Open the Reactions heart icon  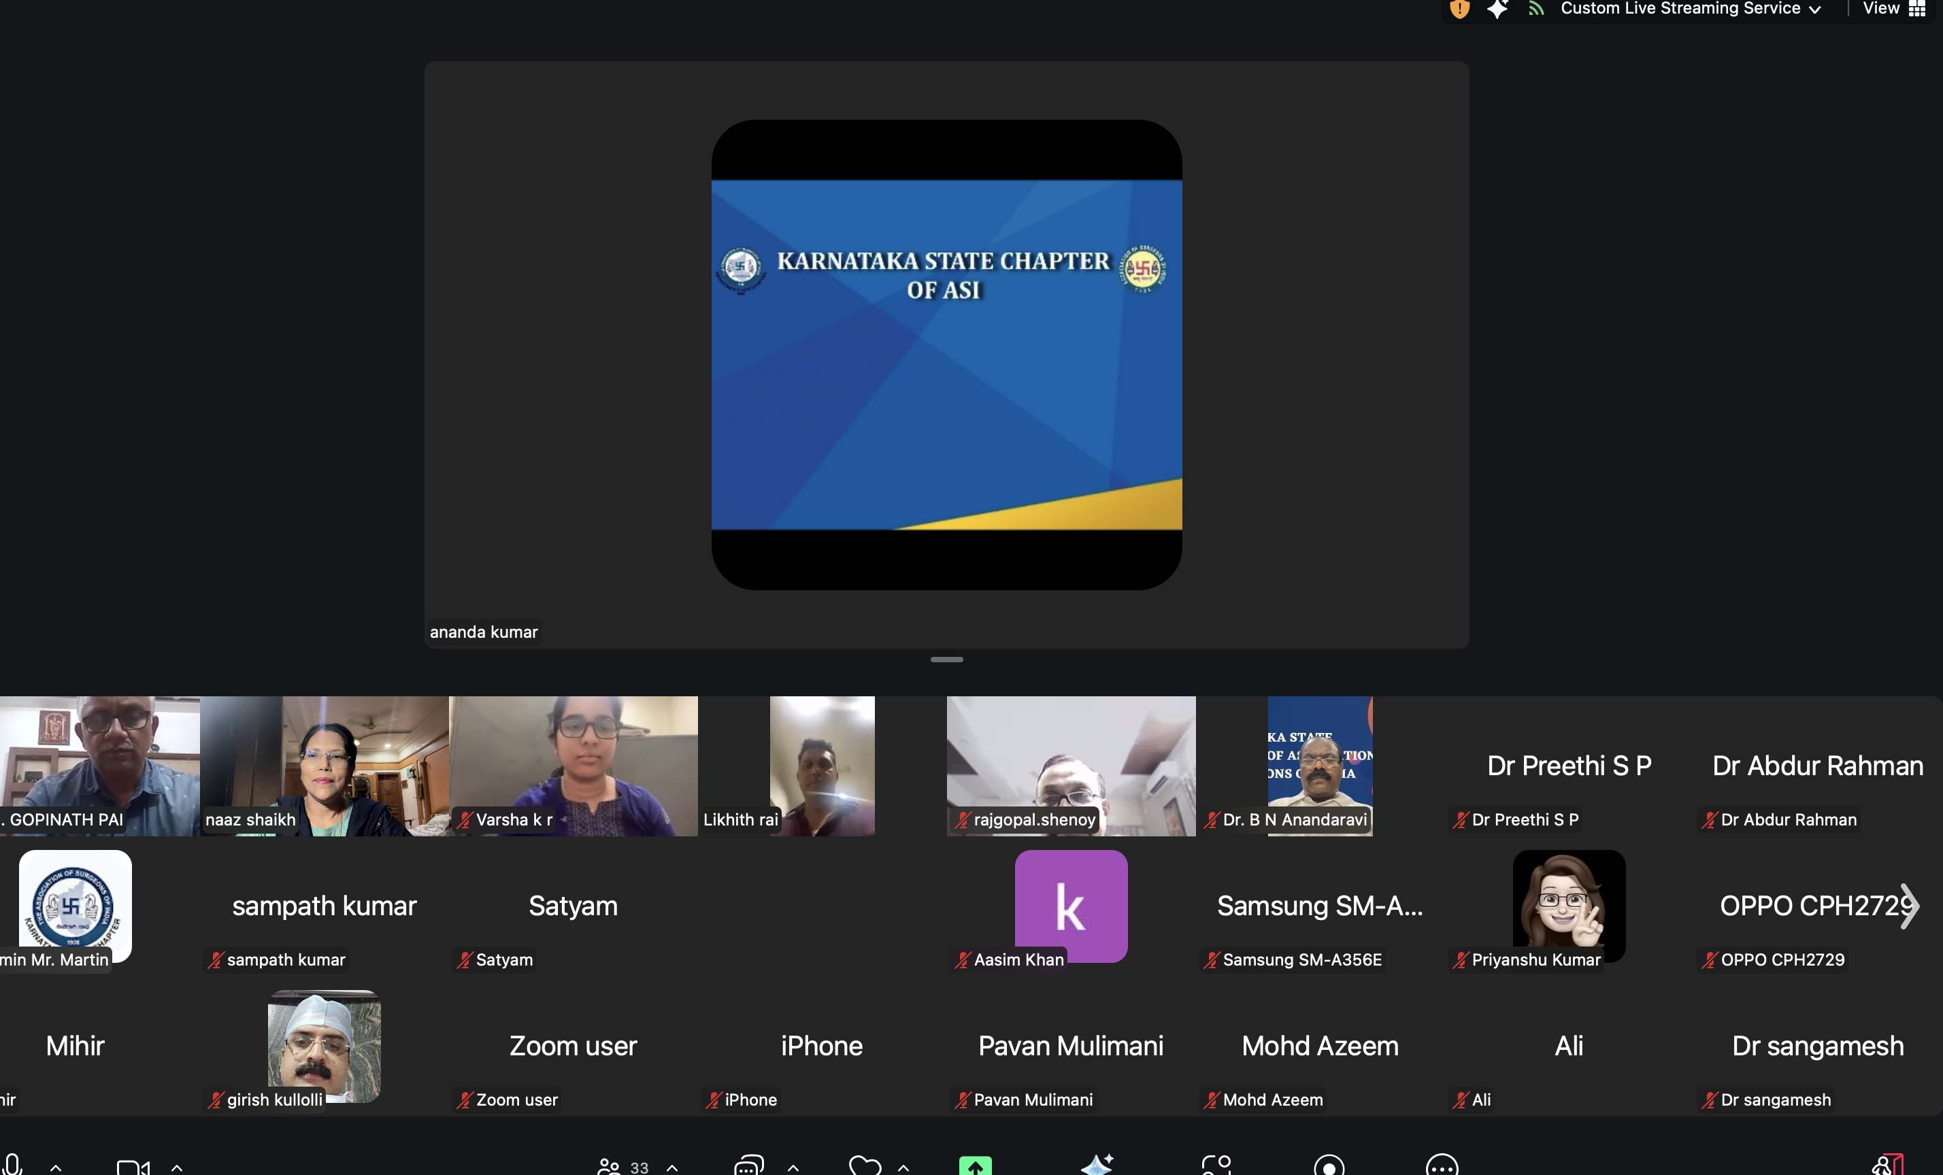(865, 1165)
